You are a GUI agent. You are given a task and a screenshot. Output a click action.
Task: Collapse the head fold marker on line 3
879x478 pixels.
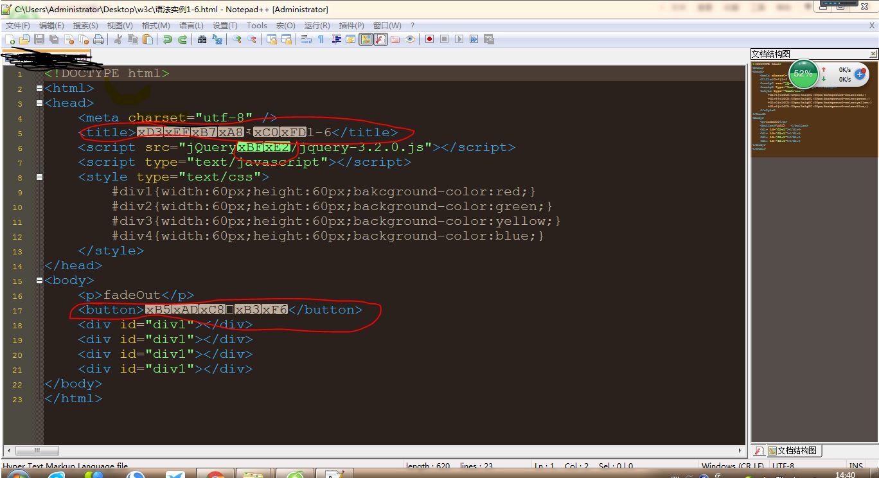coord(40,103)
